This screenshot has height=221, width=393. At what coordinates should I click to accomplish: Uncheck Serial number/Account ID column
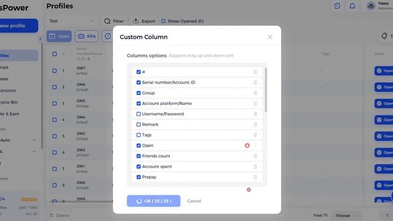pos(139,82)
